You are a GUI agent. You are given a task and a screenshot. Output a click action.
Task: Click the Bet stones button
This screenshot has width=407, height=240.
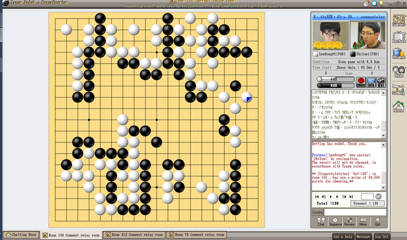tap(381, 83)
